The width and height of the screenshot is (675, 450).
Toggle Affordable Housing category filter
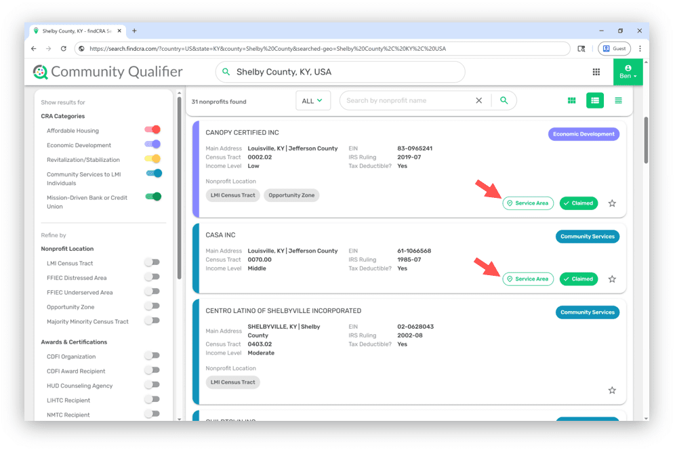[x=152, y=129]
